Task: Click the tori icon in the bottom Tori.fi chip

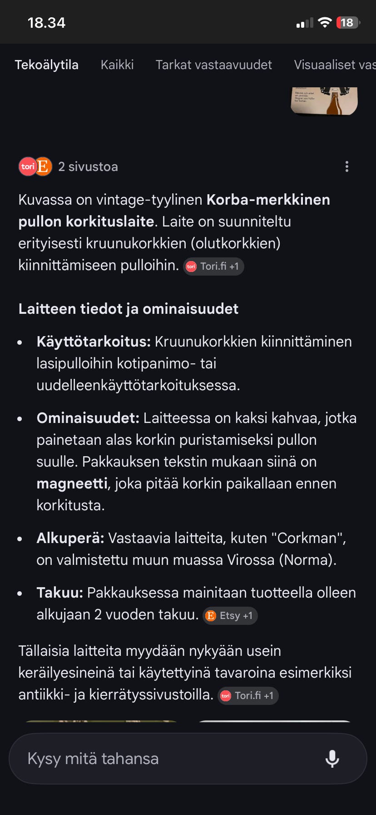Action: pos(225,695)
